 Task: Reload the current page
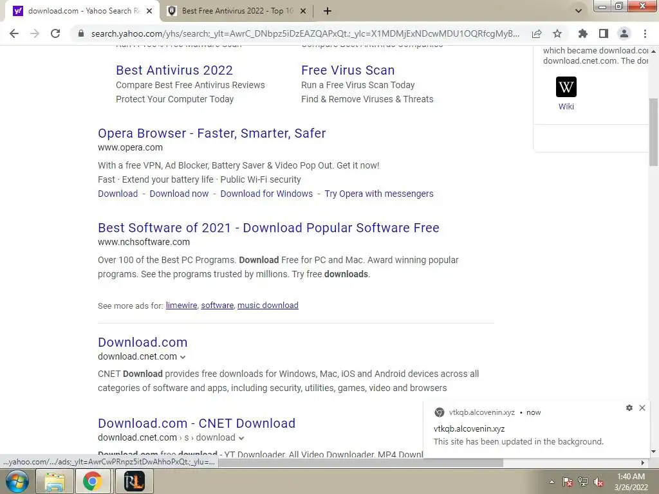[55, 33]
